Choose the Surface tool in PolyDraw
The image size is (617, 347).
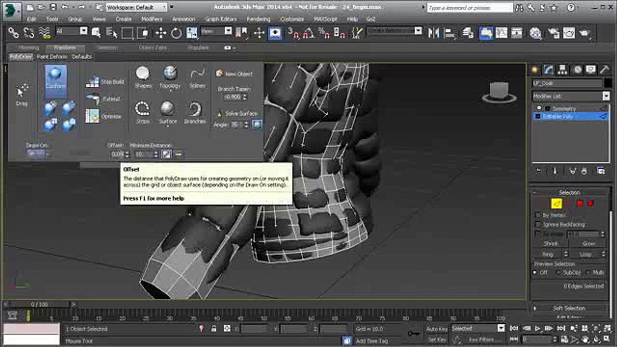[168, 113]
